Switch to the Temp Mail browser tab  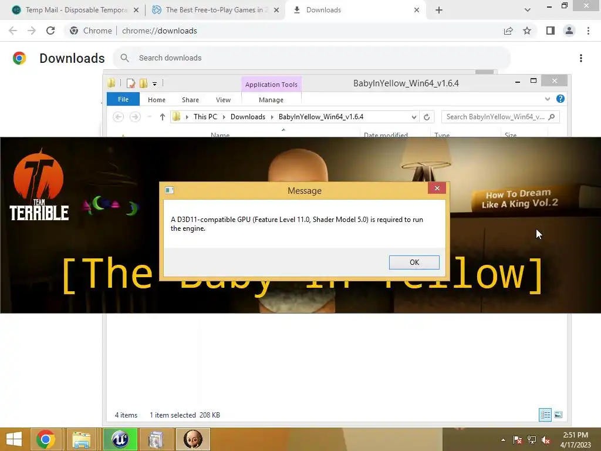click(x=76, y=10)
